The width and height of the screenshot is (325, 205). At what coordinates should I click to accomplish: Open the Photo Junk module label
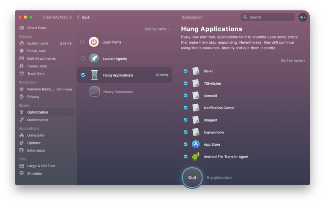tap(36, 51)
